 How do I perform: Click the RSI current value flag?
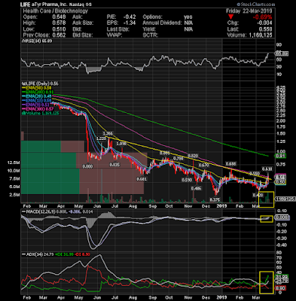282,53
